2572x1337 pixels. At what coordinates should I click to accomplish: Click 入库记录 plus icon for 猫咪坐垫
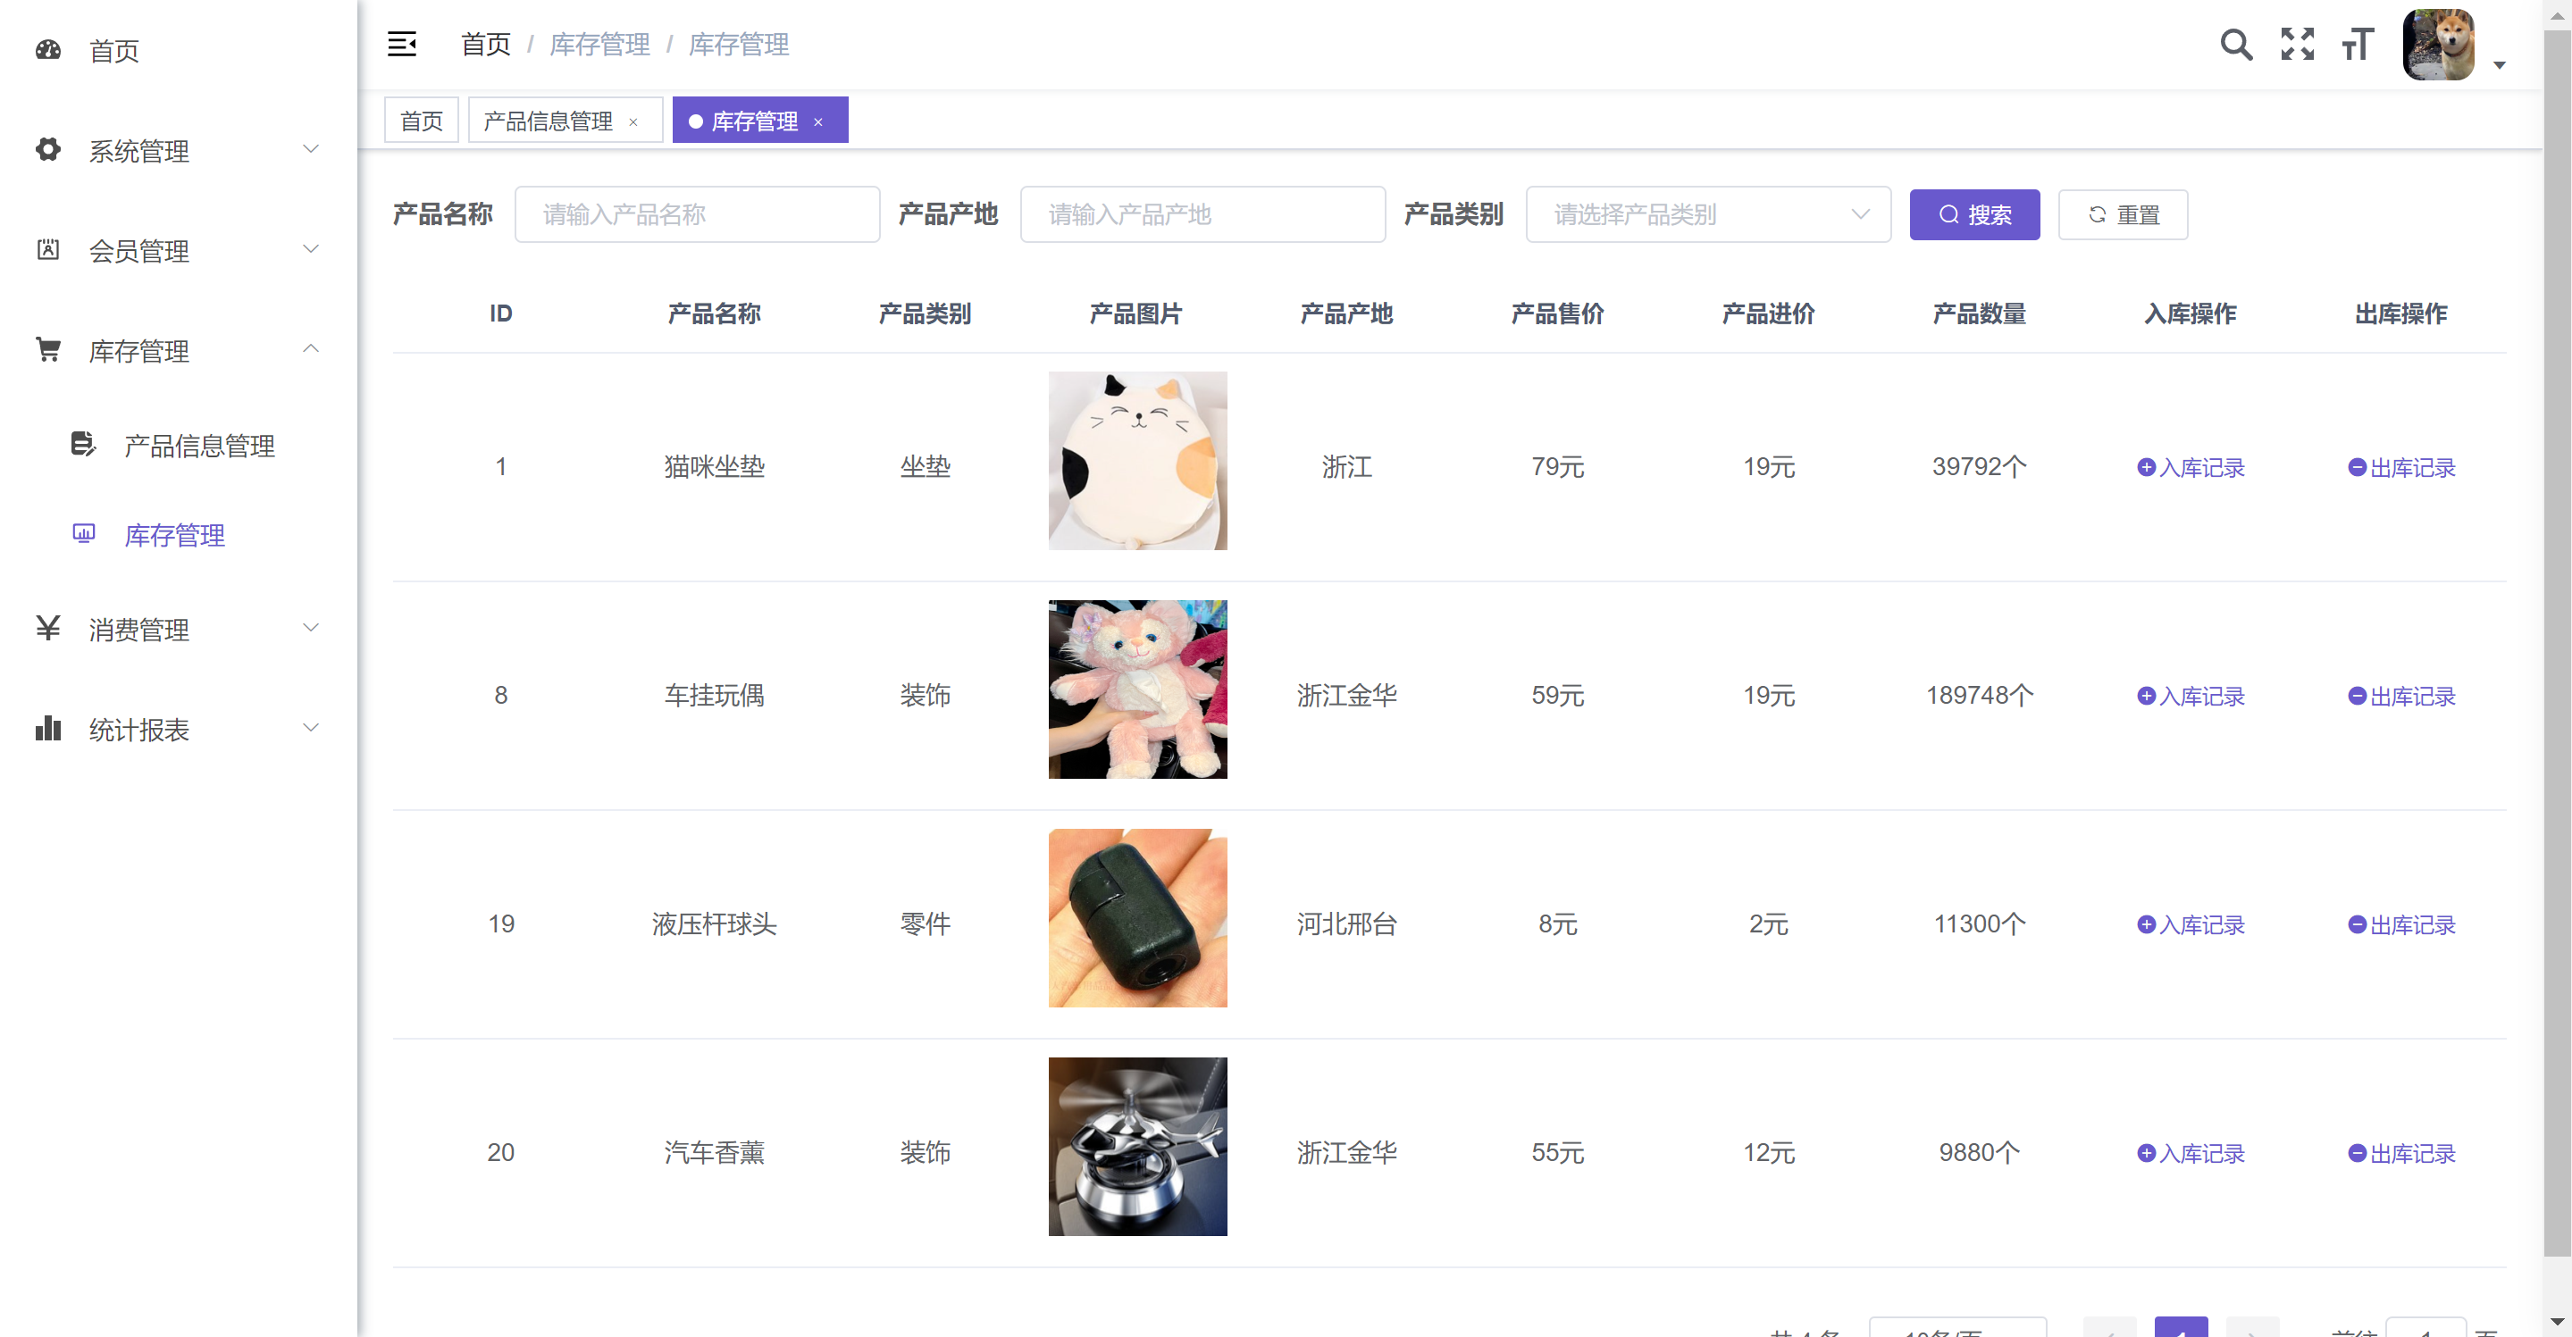2146,467
